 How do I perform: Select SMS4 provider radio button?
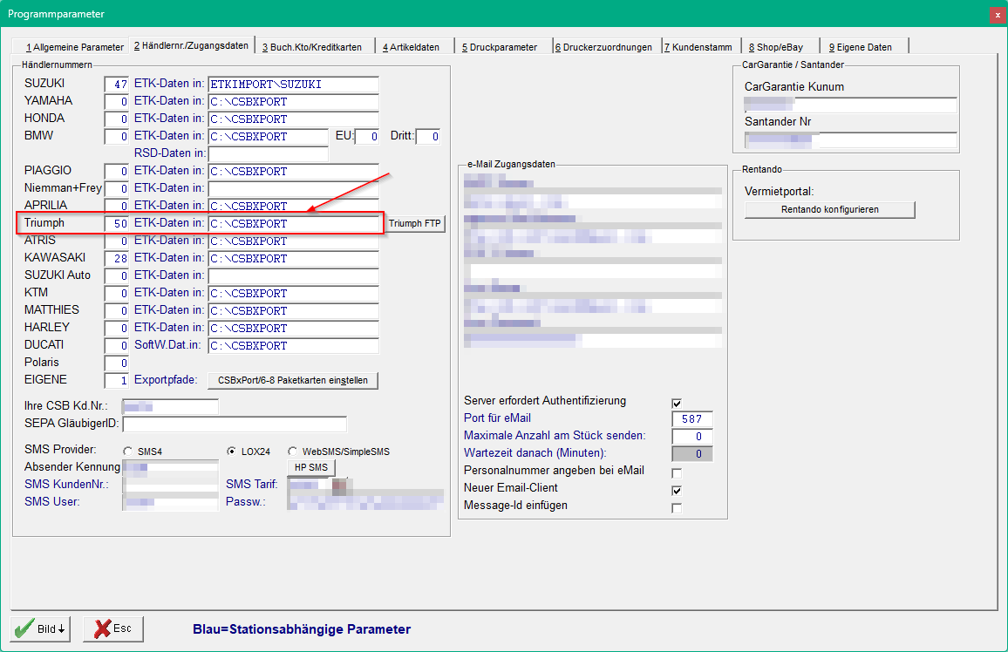click(x=128, y=452)
